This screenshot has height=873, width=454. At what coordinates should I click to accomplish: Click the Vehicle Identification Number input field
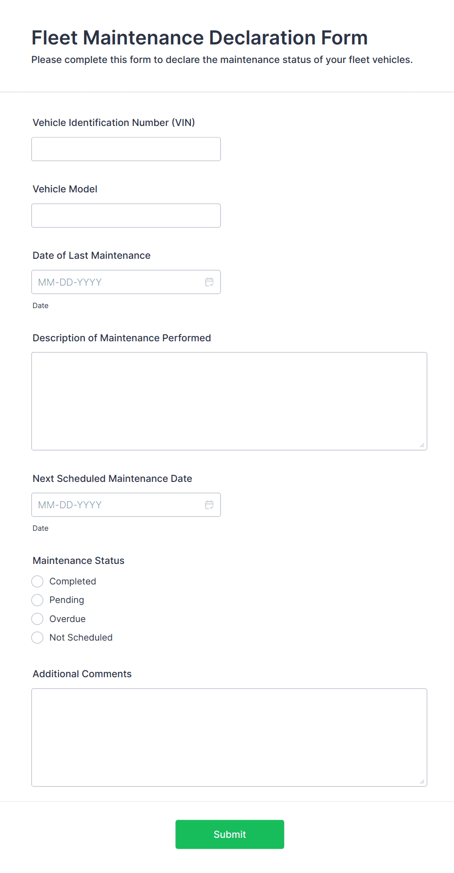coord(125,149)
